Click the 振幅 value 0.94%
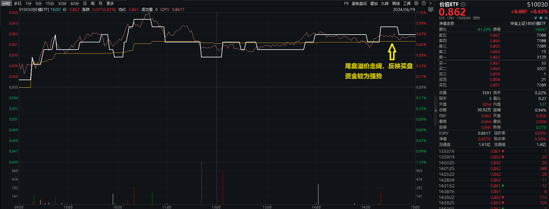The height and width of the screenshot is (209, 549). click(541, 110)
